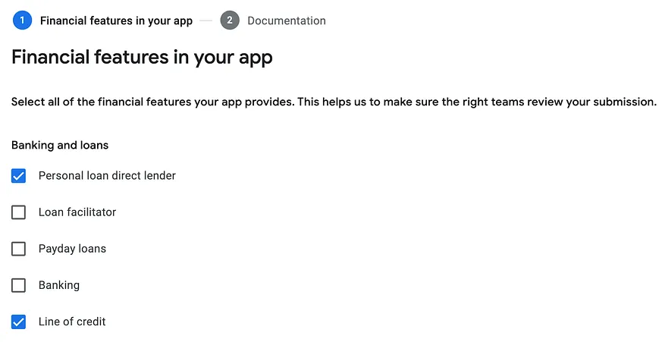Enable the Payday loans checkbox

18,249
